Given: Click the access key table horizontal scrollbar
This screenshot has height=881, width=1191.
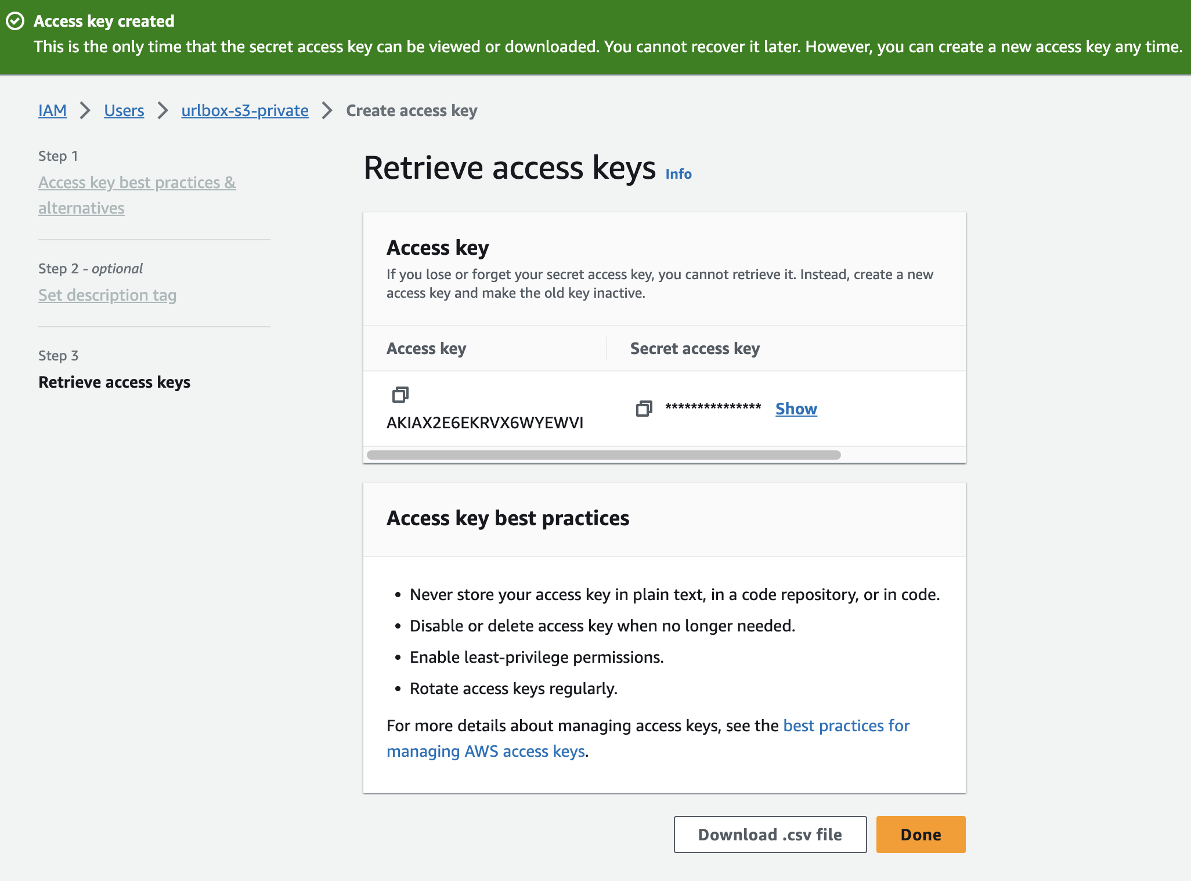Looking at the screenshot, I should pyautogui.click(x=604, y=455).
